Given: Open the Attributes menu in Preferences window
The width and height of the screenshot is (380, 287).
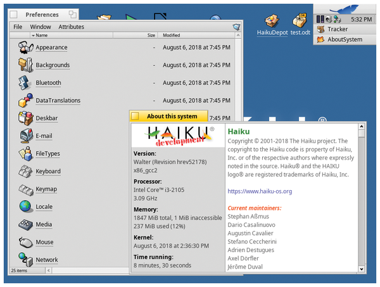Looking at the screenshot, I should (x=71, y=27).
